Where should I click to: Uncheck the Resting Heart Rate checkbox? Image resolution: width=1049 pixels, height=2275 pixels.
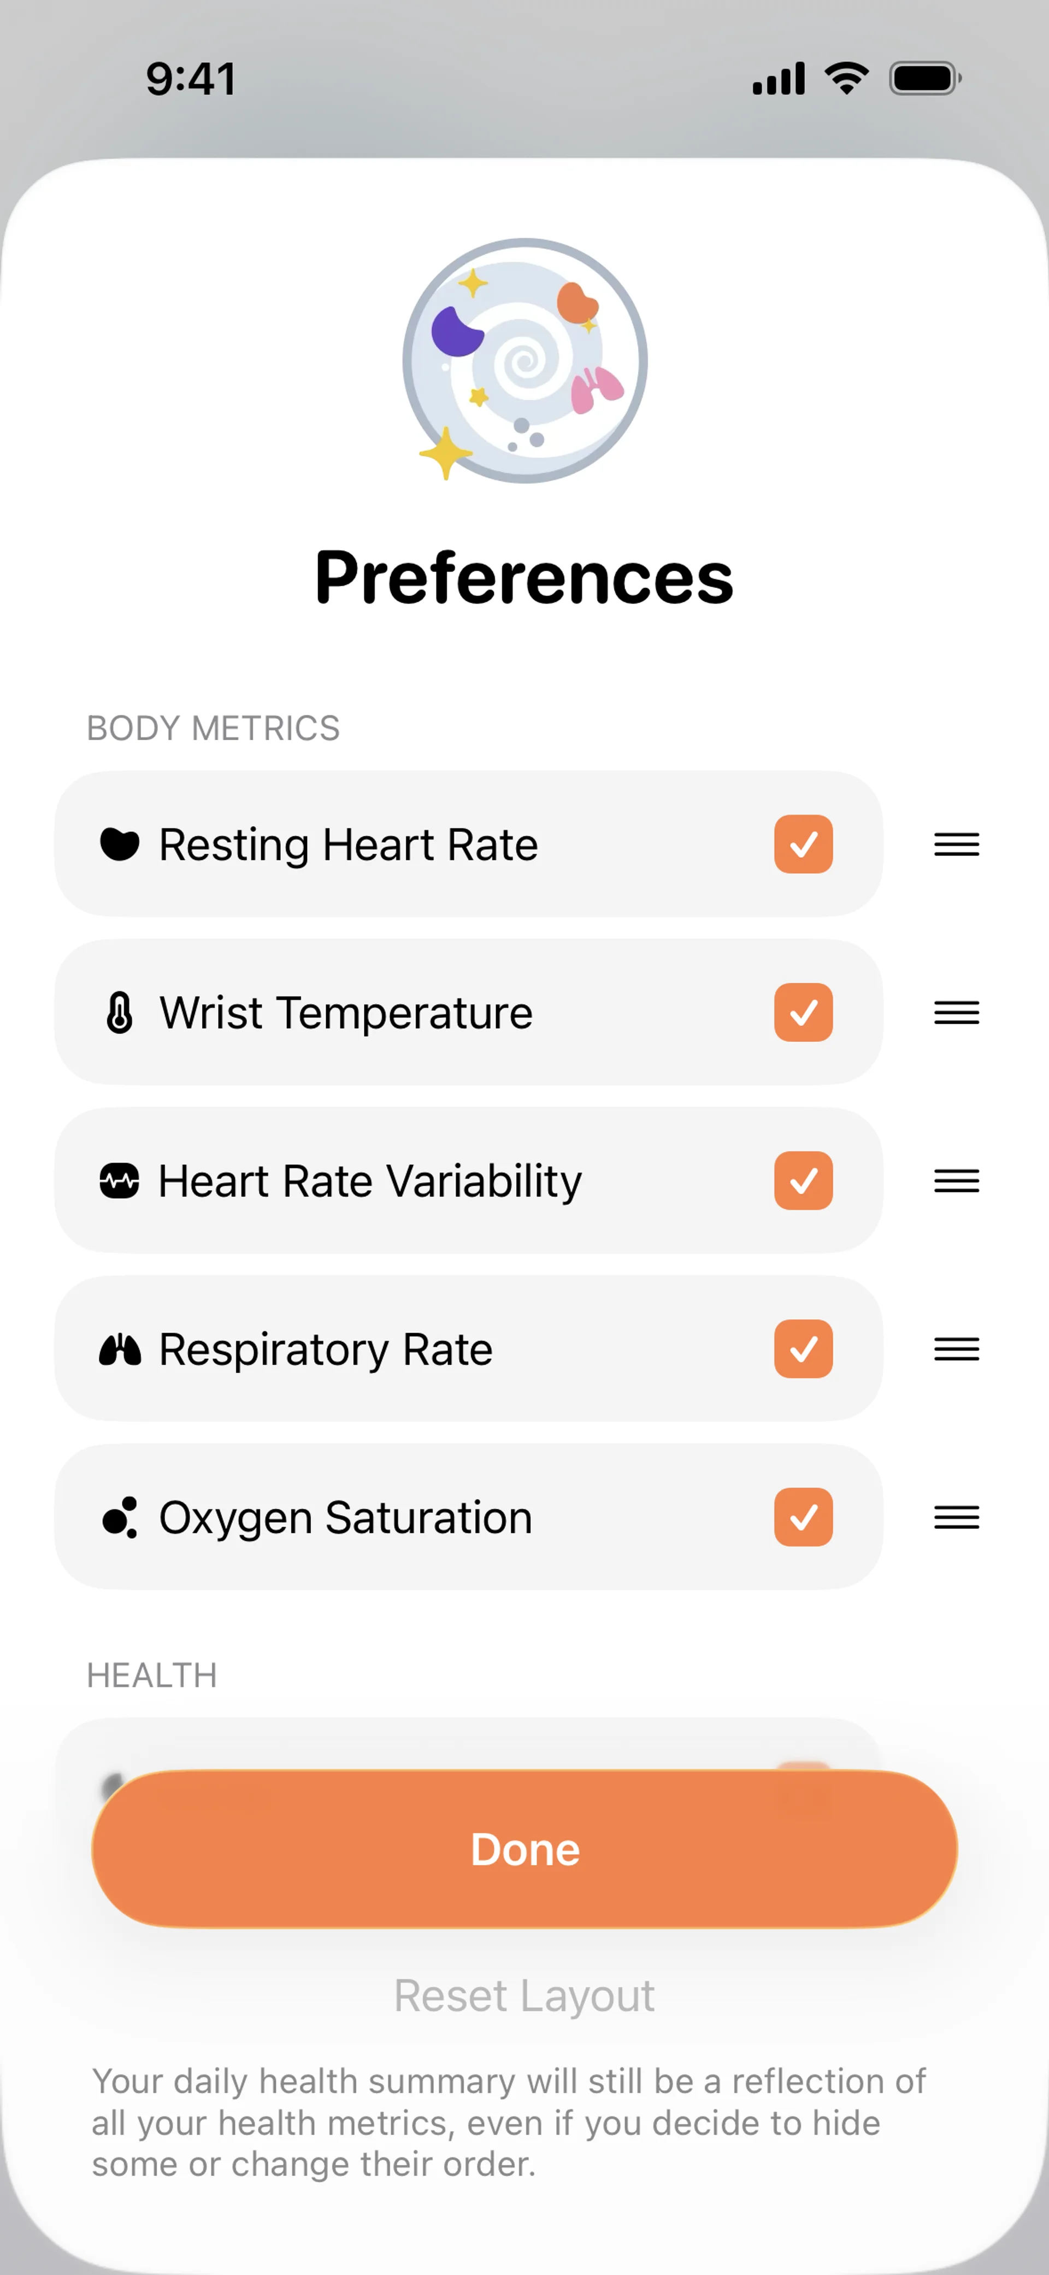click(x=803, y=845)
